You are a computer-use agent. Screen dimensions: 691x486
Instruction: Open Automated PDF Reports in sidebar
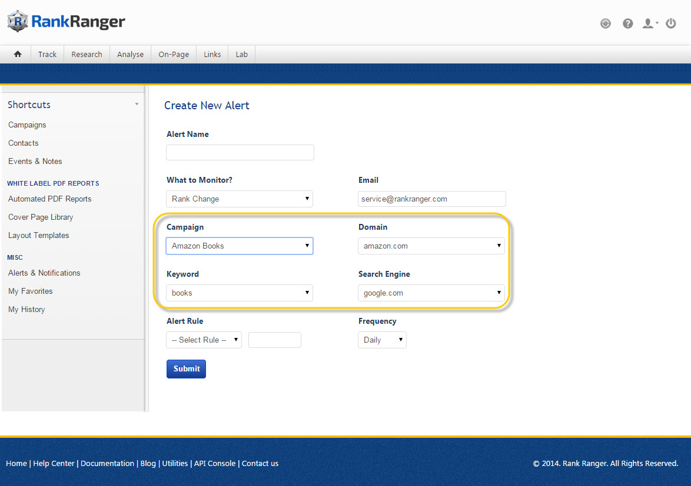(x=49, y=199)
